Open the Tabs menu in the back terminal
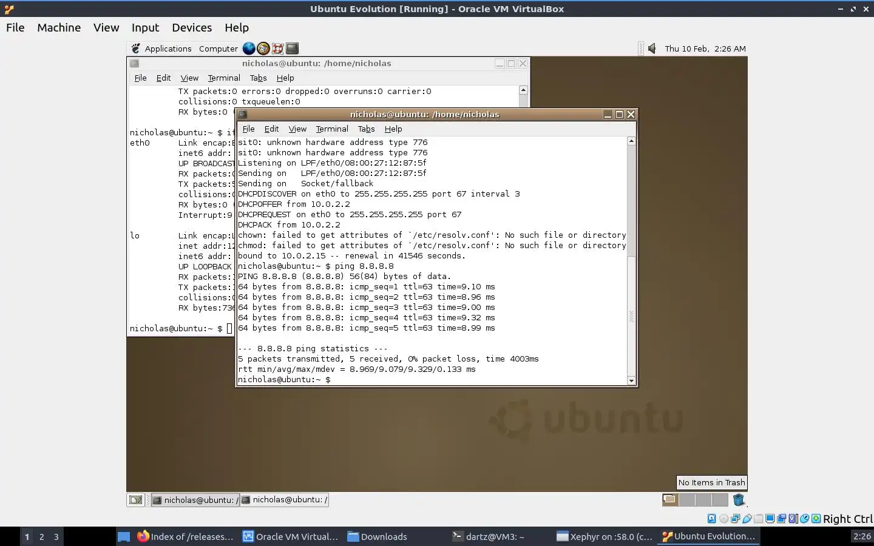The image size is (874, 546). tap(258, 78)
